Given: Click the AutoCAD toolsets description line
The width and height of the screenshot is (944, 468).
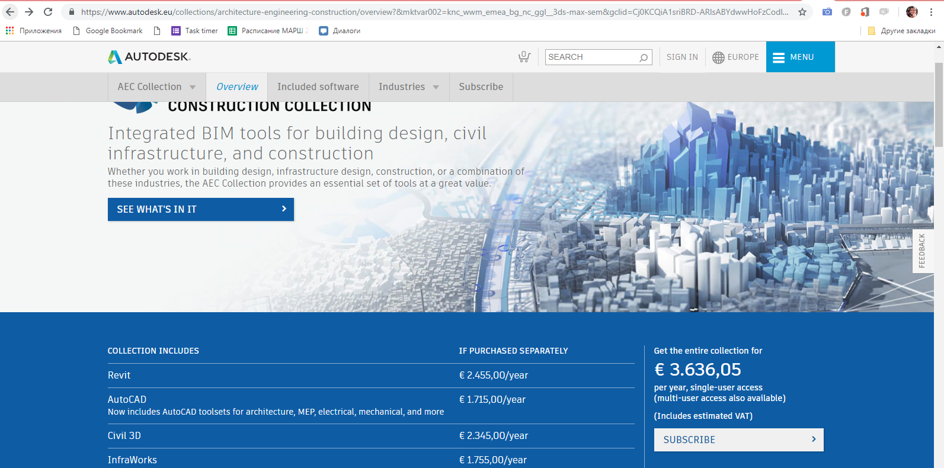Looking at the screenshot, I should point(276,412).
